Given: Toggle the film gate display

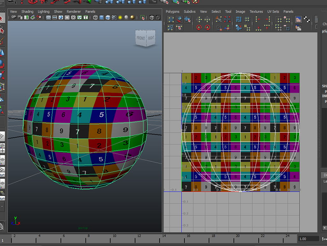Looking at the screenshot, I should click(x=55, y=18).
